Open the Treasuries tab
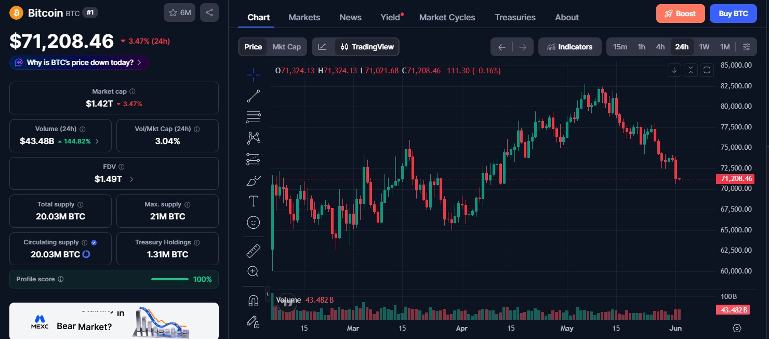This screenshot has width=769, height=339. point(515,17)
